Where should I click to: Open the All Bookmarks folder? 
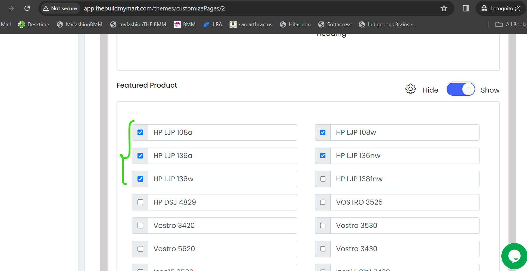coord(511,24)
